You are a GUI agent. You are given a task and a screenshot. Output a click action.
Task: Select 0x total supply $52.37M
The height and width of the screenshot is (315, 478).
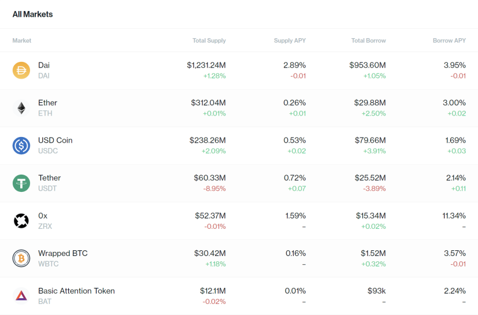(210, 216)
